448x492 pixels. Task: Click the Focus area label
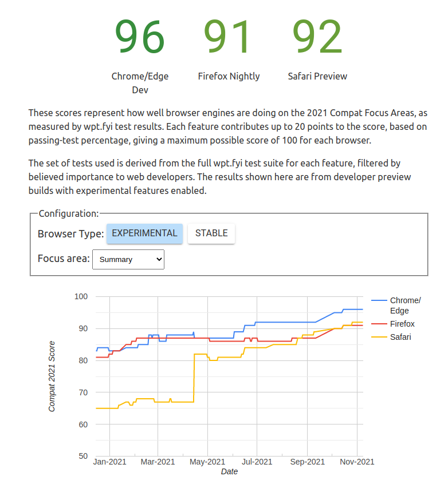(x=64, y=259)
